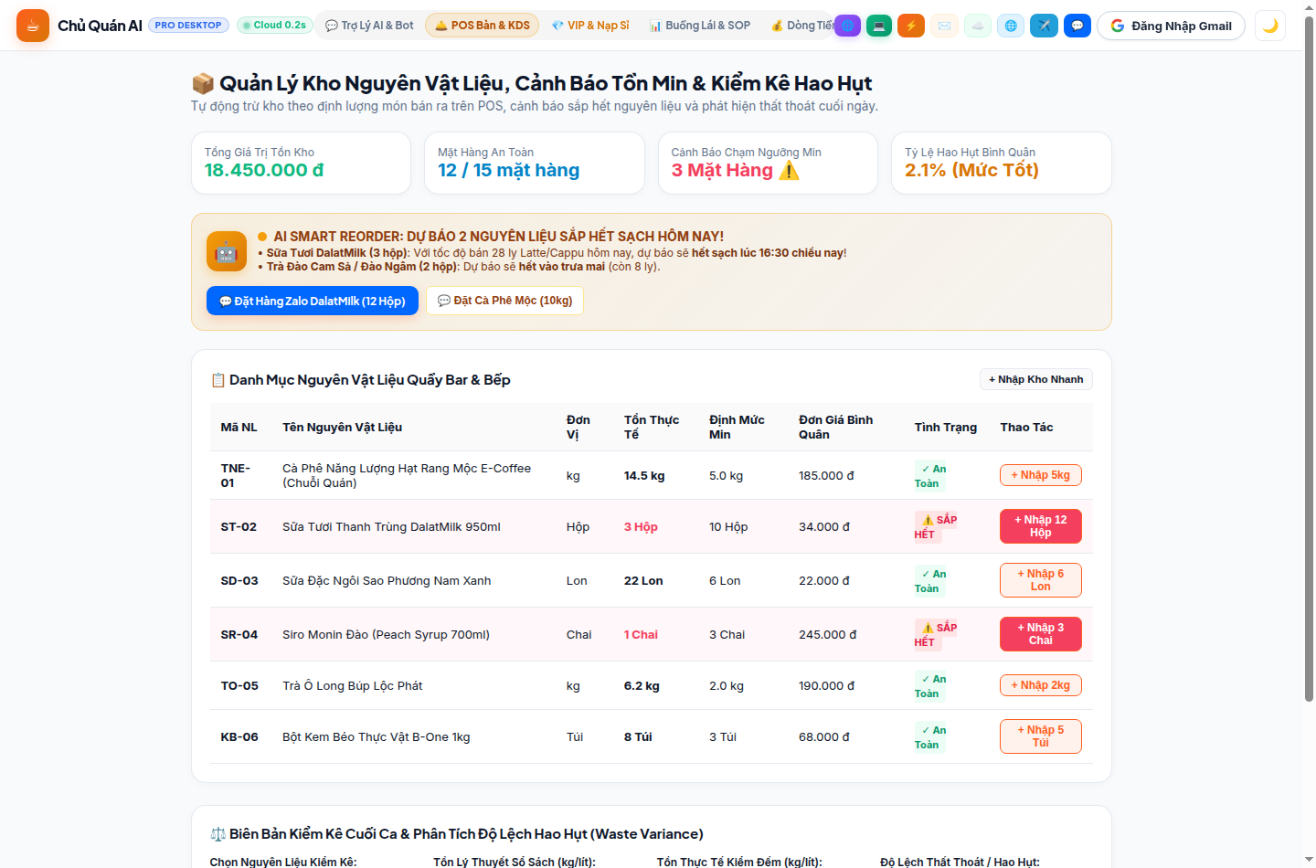1316x868 pixels.
Task: Click the paper plane icon
Action: 1044,26
